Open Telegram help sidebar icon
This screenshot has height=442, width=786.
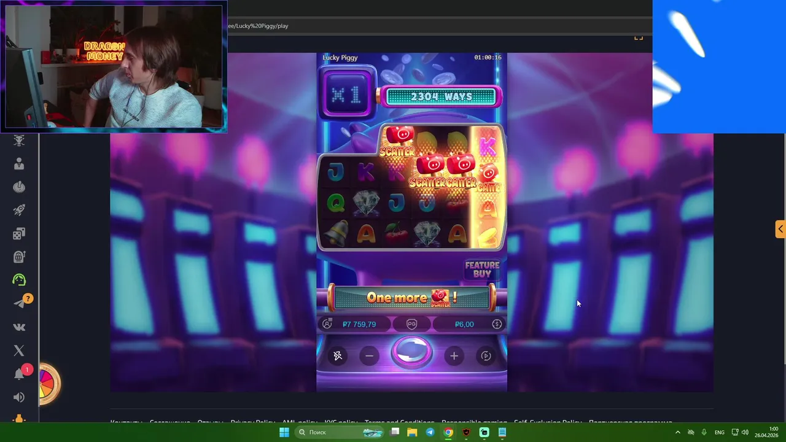20,303
